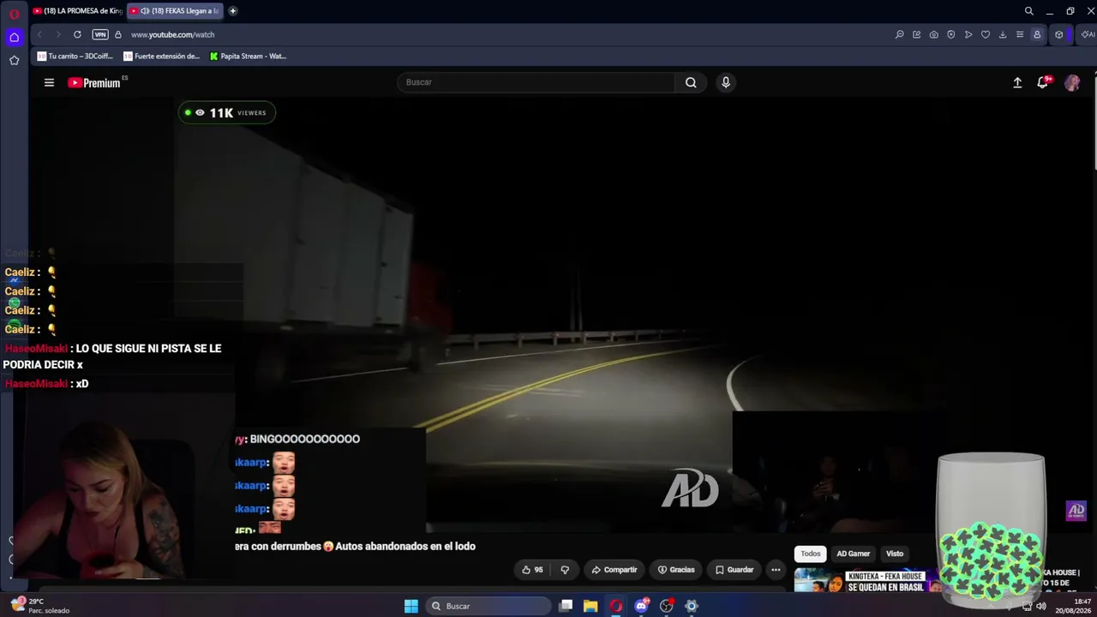Open YouTube notifications bell
This screenshot has width=1097, height=617.
[x=1043, y=82]
